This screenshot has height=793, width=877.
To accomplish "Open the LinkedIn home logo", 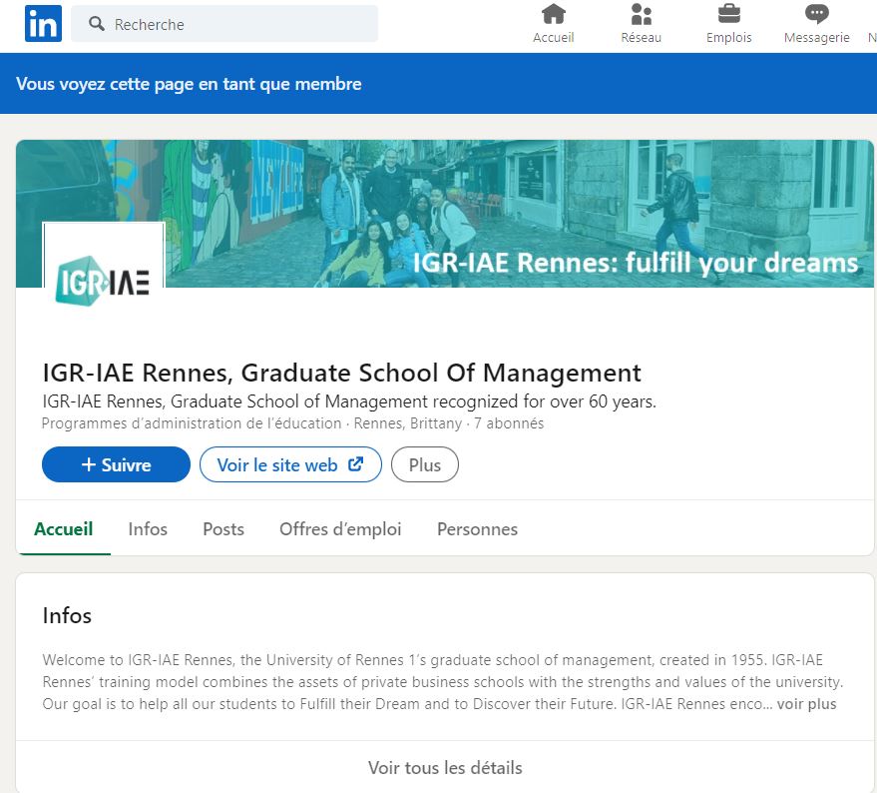I will pyautogui.click(x=43, y=24).
